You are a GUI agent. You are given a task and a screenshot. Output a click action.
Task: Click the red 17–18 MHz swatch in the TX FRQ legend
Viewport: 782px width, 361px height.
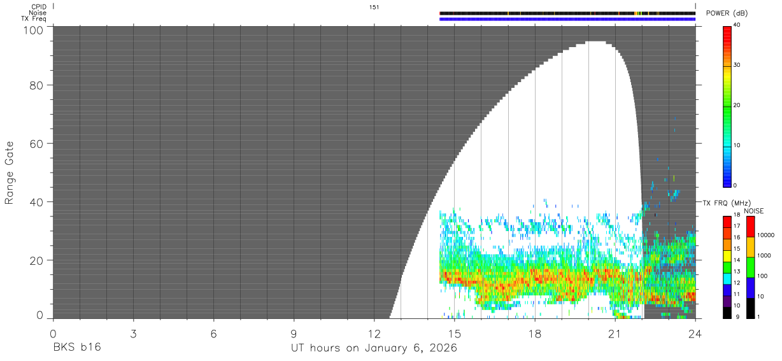pos(727,222)
